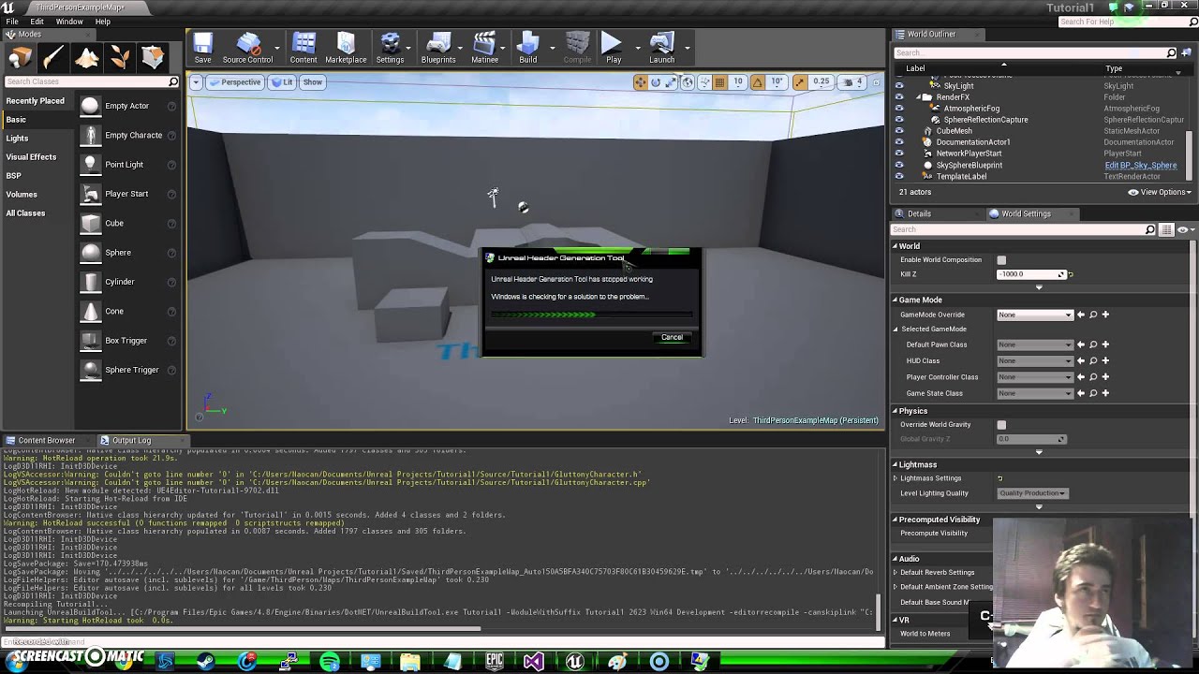The image size is (1199, 674).
Task: Toggle grid snapping viewport icon
Action: pyautogui.click(x=720, y=82)
